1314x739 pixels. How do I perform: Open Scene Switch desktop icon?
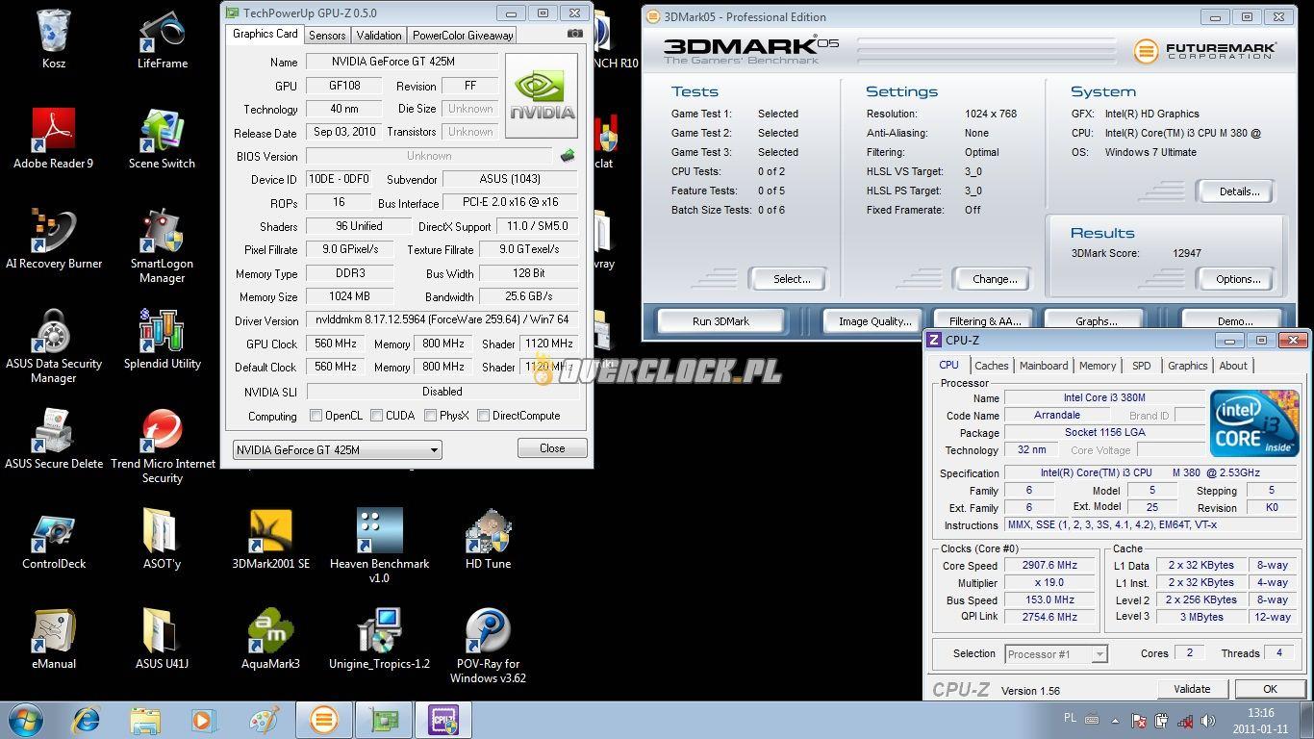162,139
